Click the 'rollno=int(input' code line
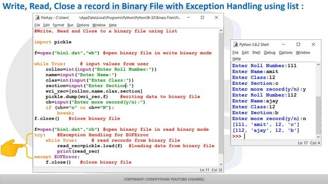Image resolution: width=328 pixels, height=184 pixels. click(101, 70)
